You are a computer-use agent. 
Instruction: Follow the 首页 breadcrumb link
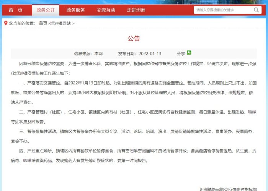point(43,23)
